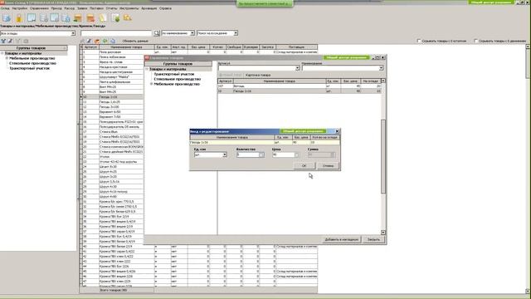
Task: Click the main search text field
Action: (x=116, y=33)
